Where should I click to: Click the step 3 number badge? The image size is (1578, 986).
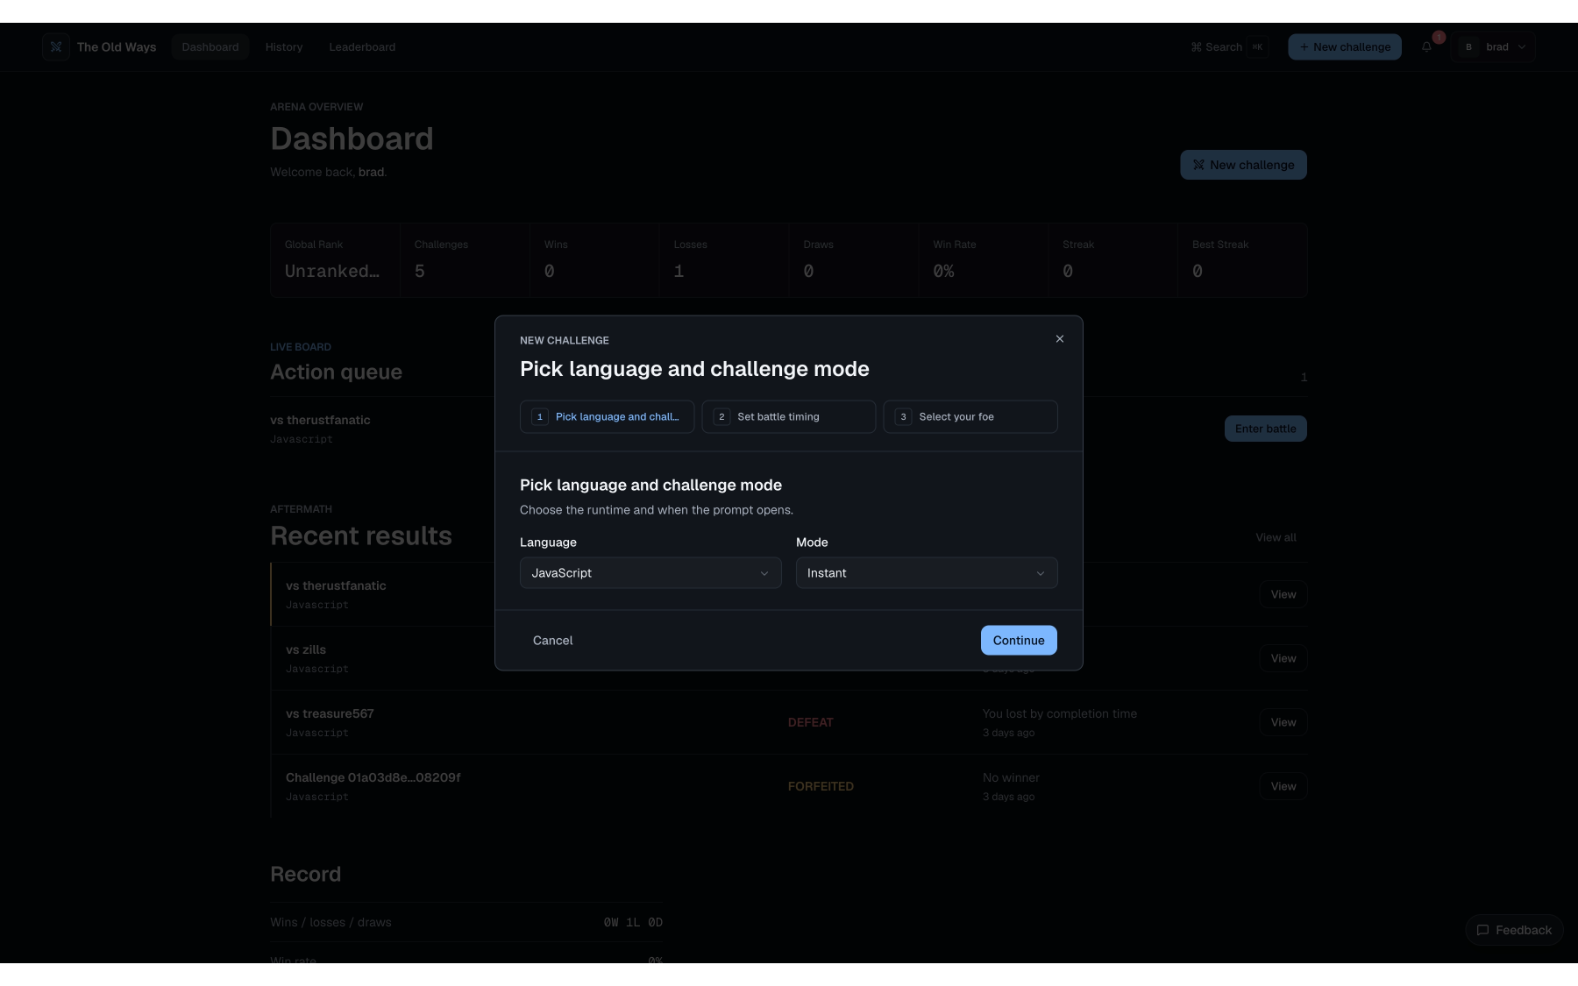coord(903,417)
